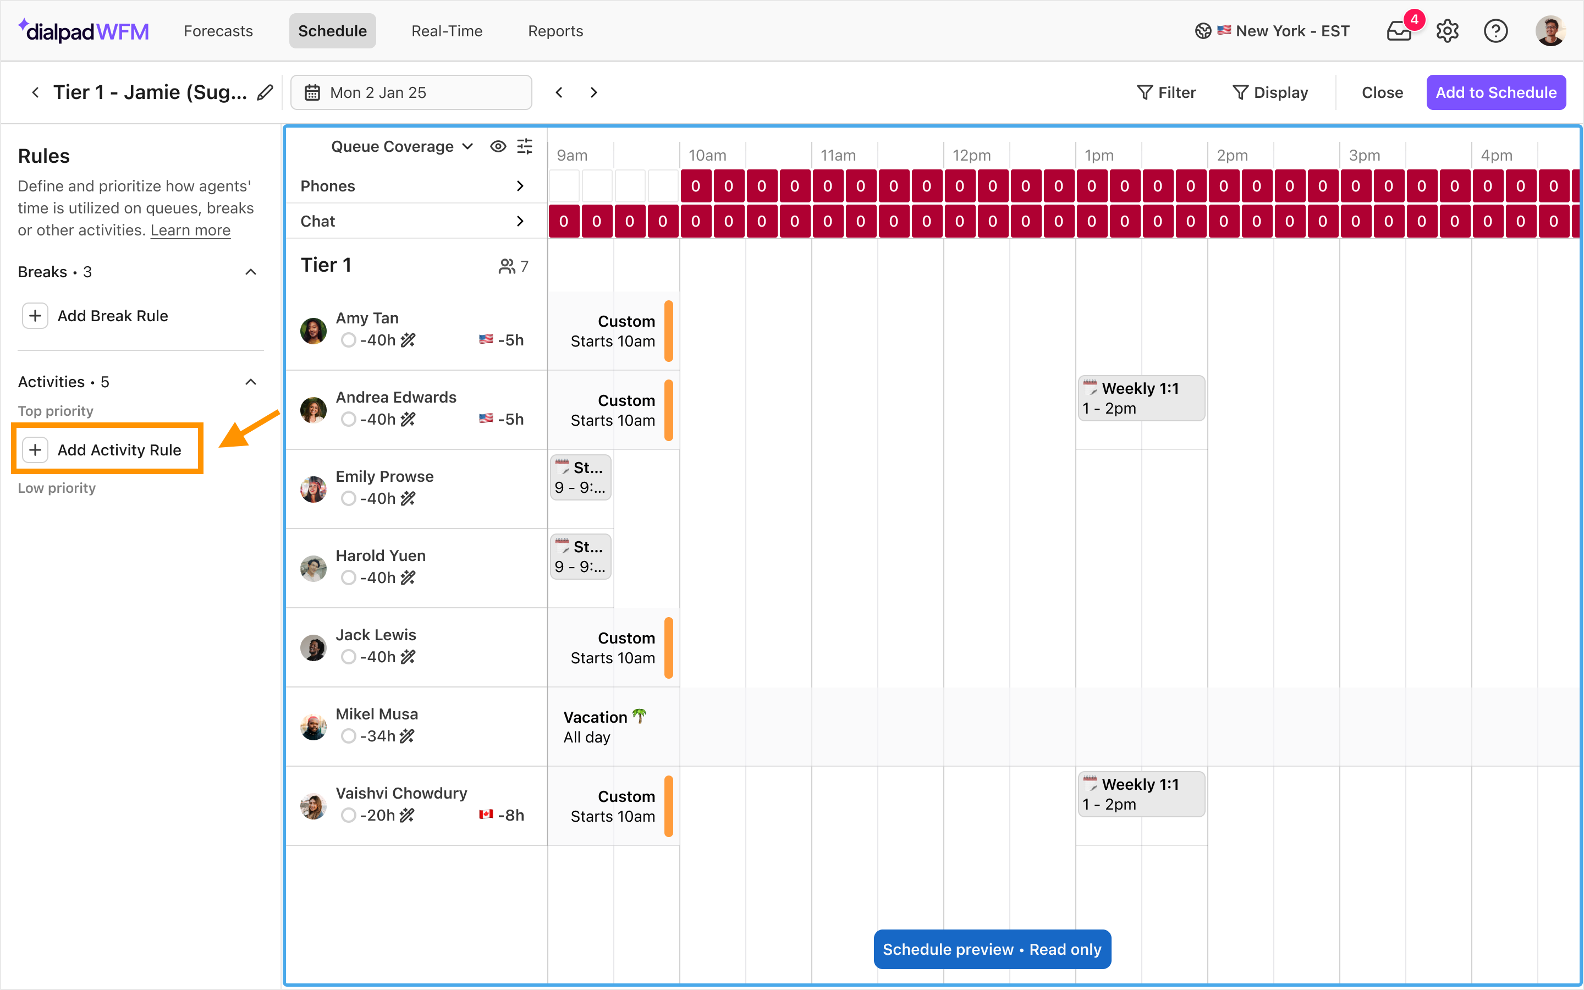Open Andrea Edwards' Weekly 1:1 event
Screen dimensions: 1584x990
click(1141, 398)
